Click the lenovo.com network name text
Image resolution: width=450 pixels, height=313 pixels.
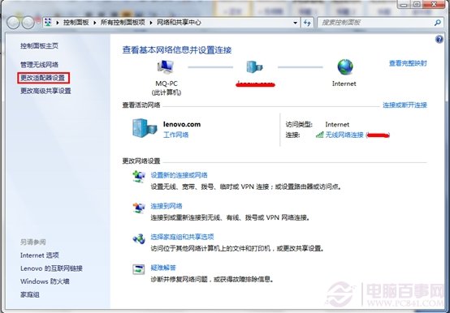(x=182, y=124)
